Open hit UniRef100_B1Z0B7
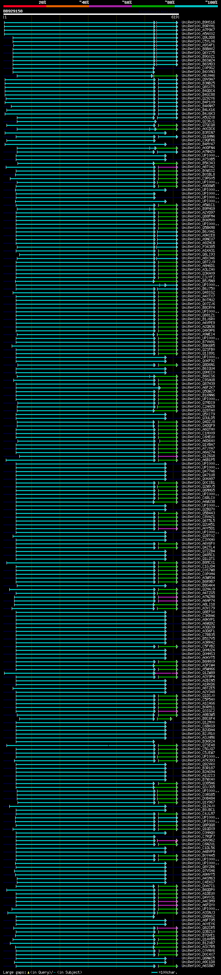 [x=198, y=943]
